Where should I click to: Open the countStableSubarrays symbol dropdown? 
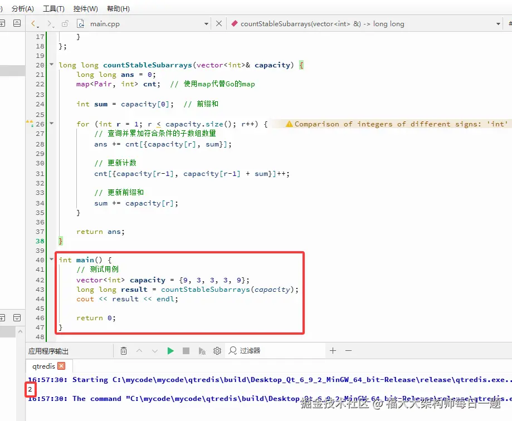[x=498, y=24]
